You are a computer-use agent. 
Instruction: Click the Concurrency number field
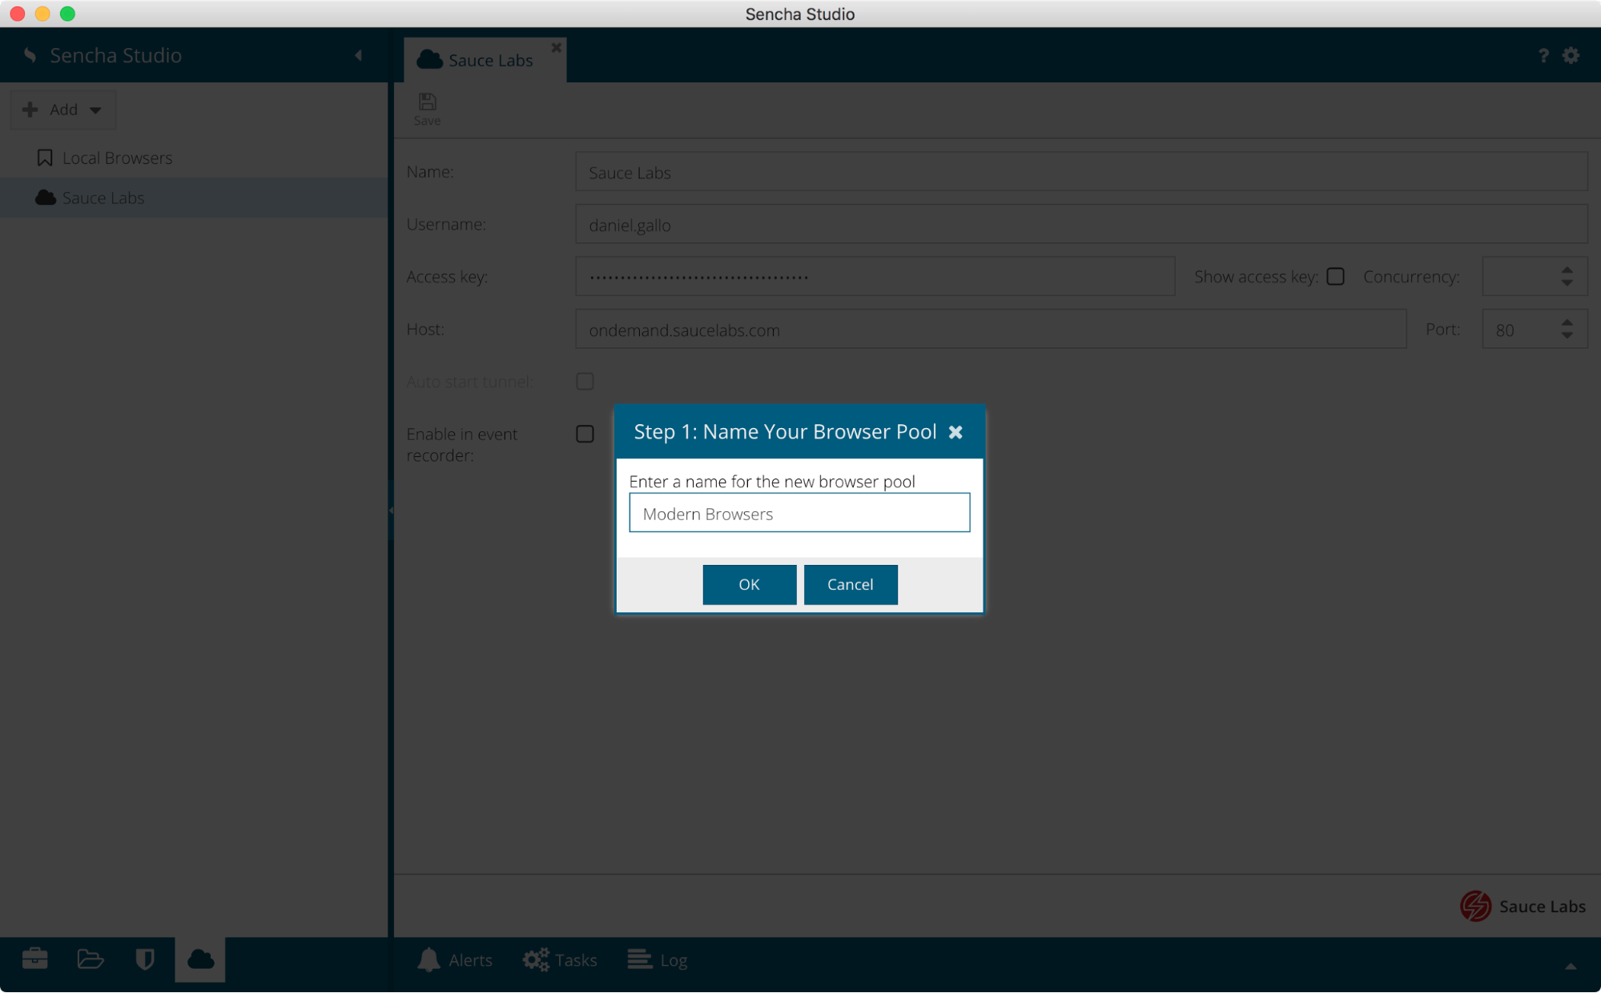coord(1521,277)
